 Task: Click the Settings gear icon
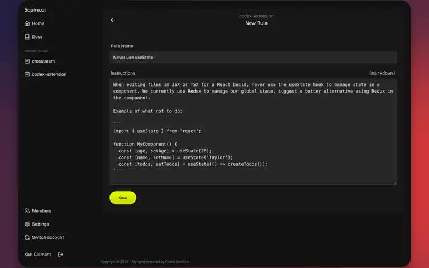tap(27, 224)
